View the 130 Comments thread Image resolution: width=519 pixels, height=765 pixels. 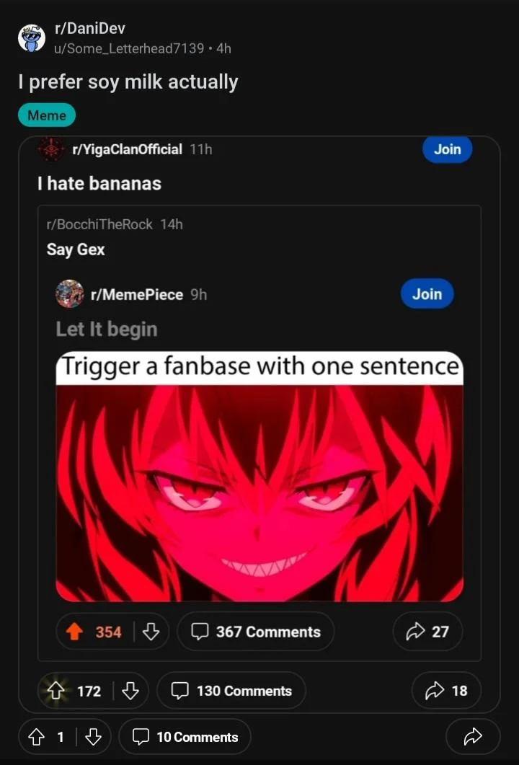(231, 691)
